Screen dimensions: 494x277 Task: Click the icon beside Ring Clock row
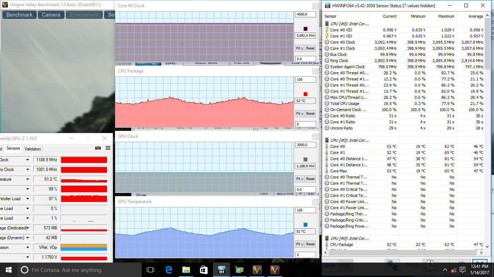point(327,61)
